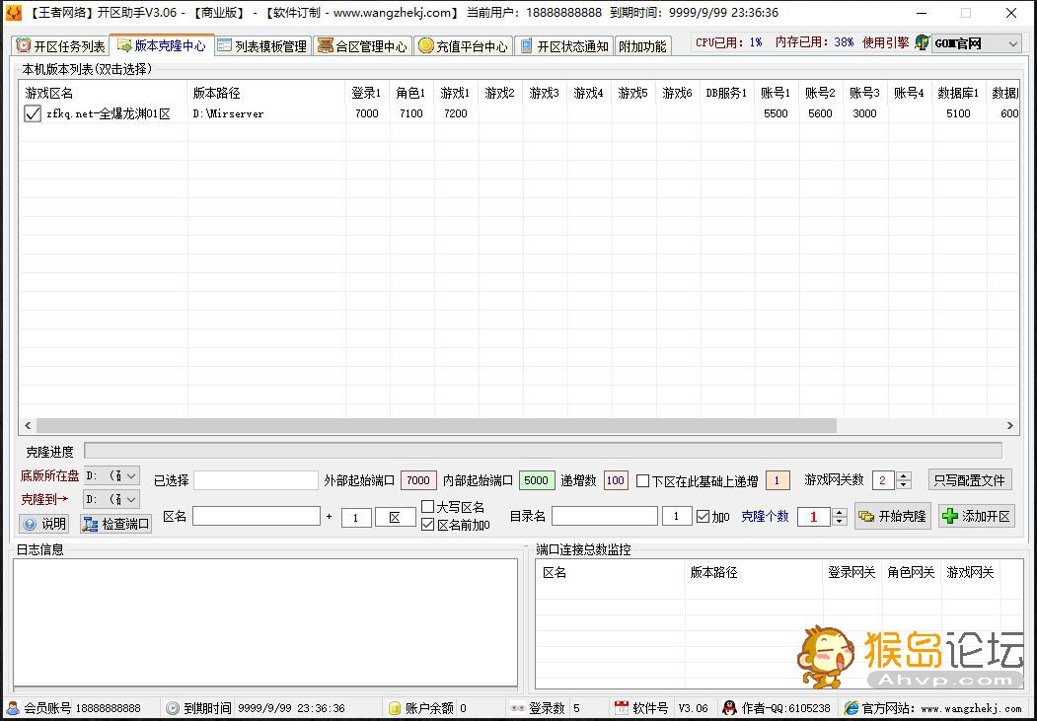Screen dimensions: 1037x721
Task: Open the 开区状态通知 tab
Action: 564,45
